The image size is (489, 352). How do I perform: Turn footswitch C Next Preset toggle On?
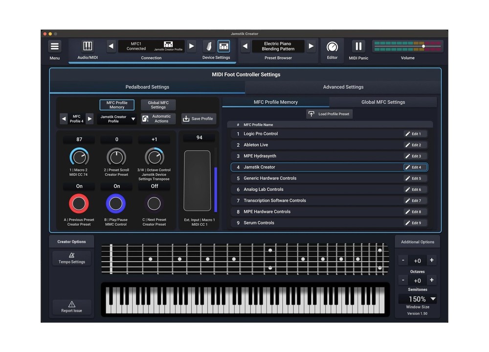tap(154, 186)
